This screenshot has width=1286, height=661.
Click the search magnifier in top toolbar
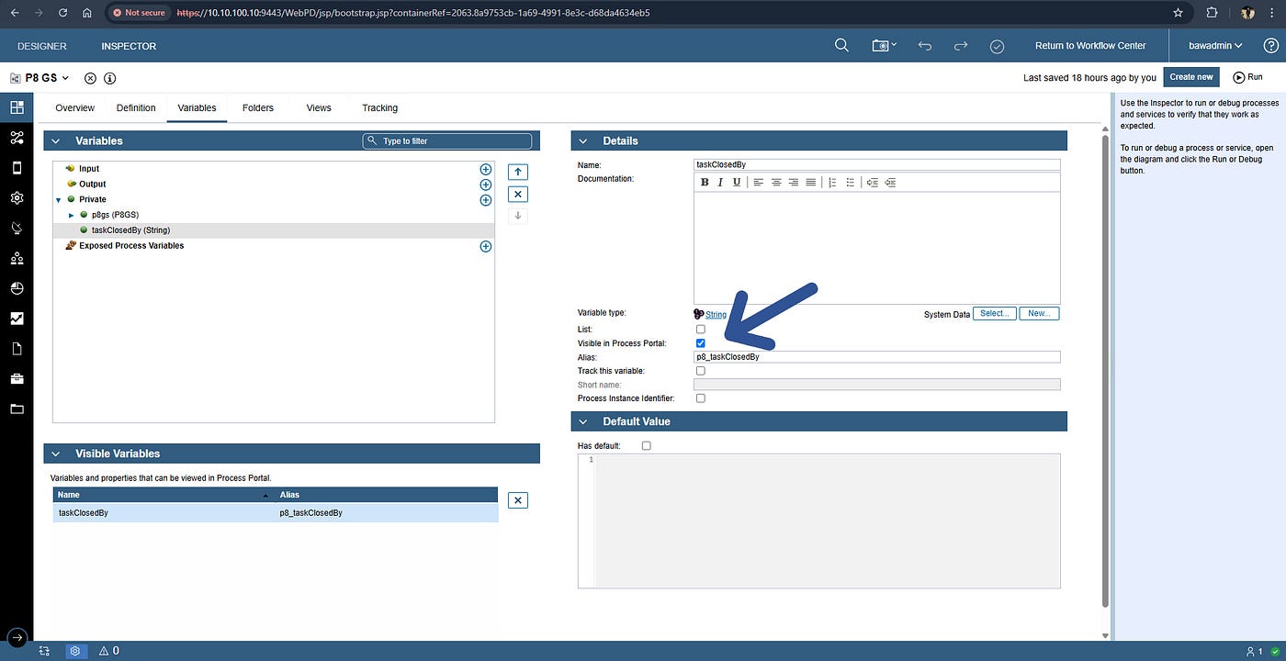coord(841,46)
